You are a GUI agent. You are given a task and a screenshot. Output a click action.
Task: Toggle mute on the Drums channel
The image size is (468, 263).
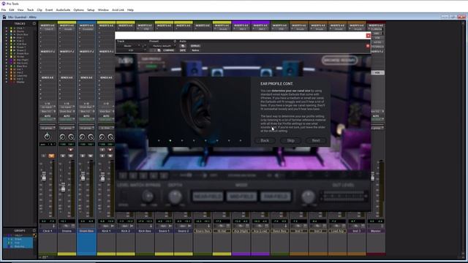click(x=71, y=156)
